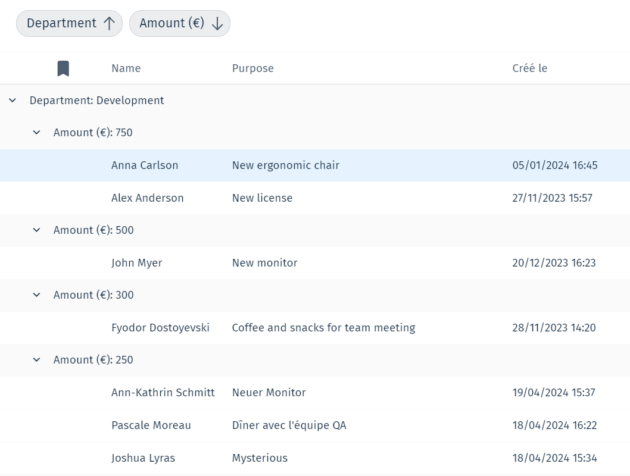Collapse the Department: Development group

click(13, 101)
